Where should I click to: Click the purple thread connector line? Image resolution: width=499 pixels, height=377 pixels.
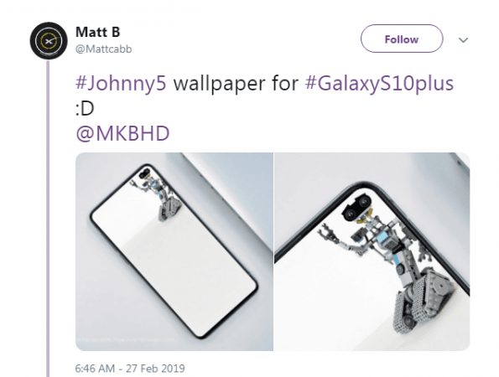[x=48, y=219]
